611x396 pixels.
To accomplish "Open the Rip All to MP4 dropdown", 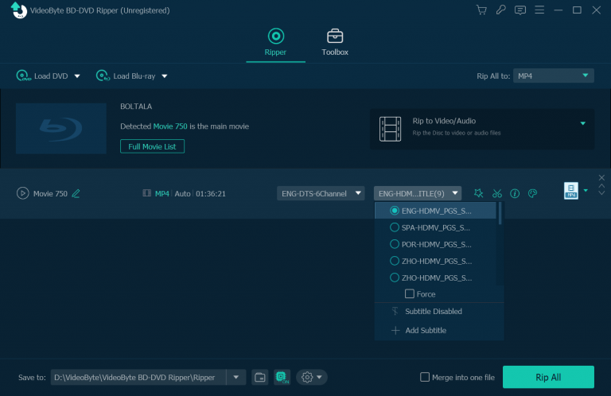I will coord(554,76).
